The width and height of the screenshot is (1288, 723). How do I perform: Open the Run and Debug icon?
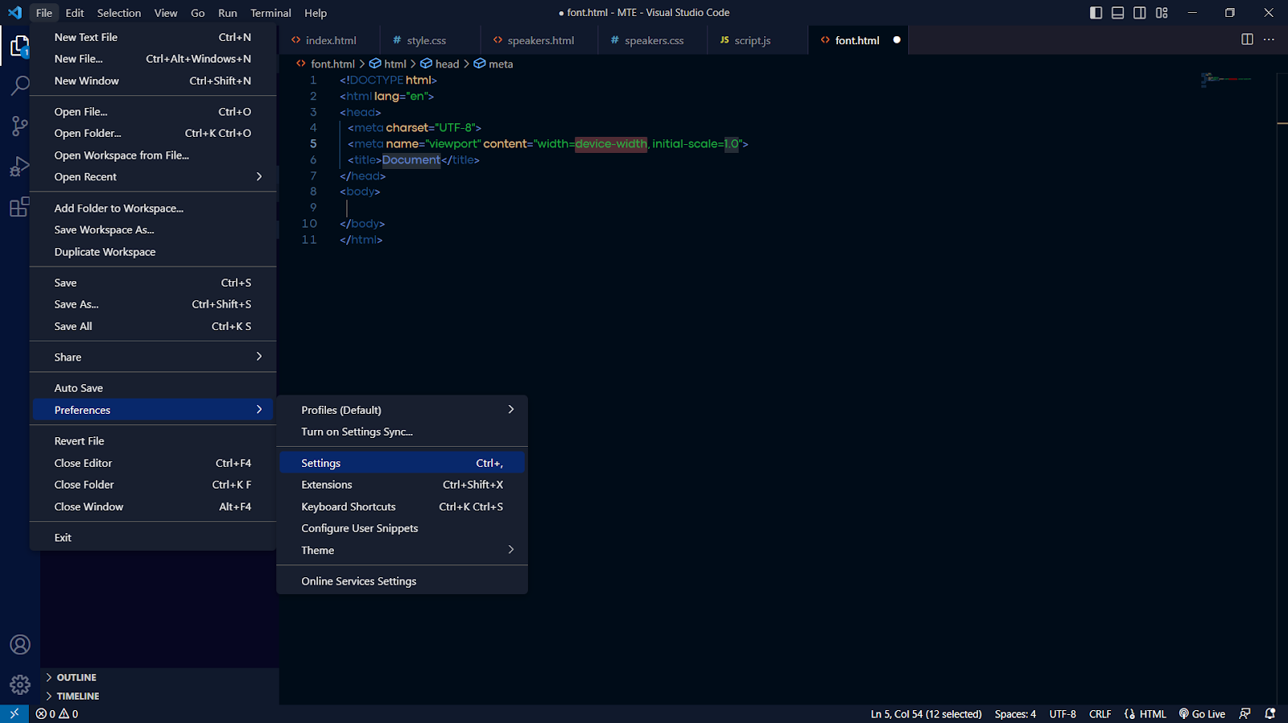tap(19, 167)
